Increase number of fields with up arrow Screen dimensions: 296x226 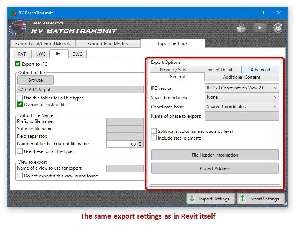click(140, 143)
